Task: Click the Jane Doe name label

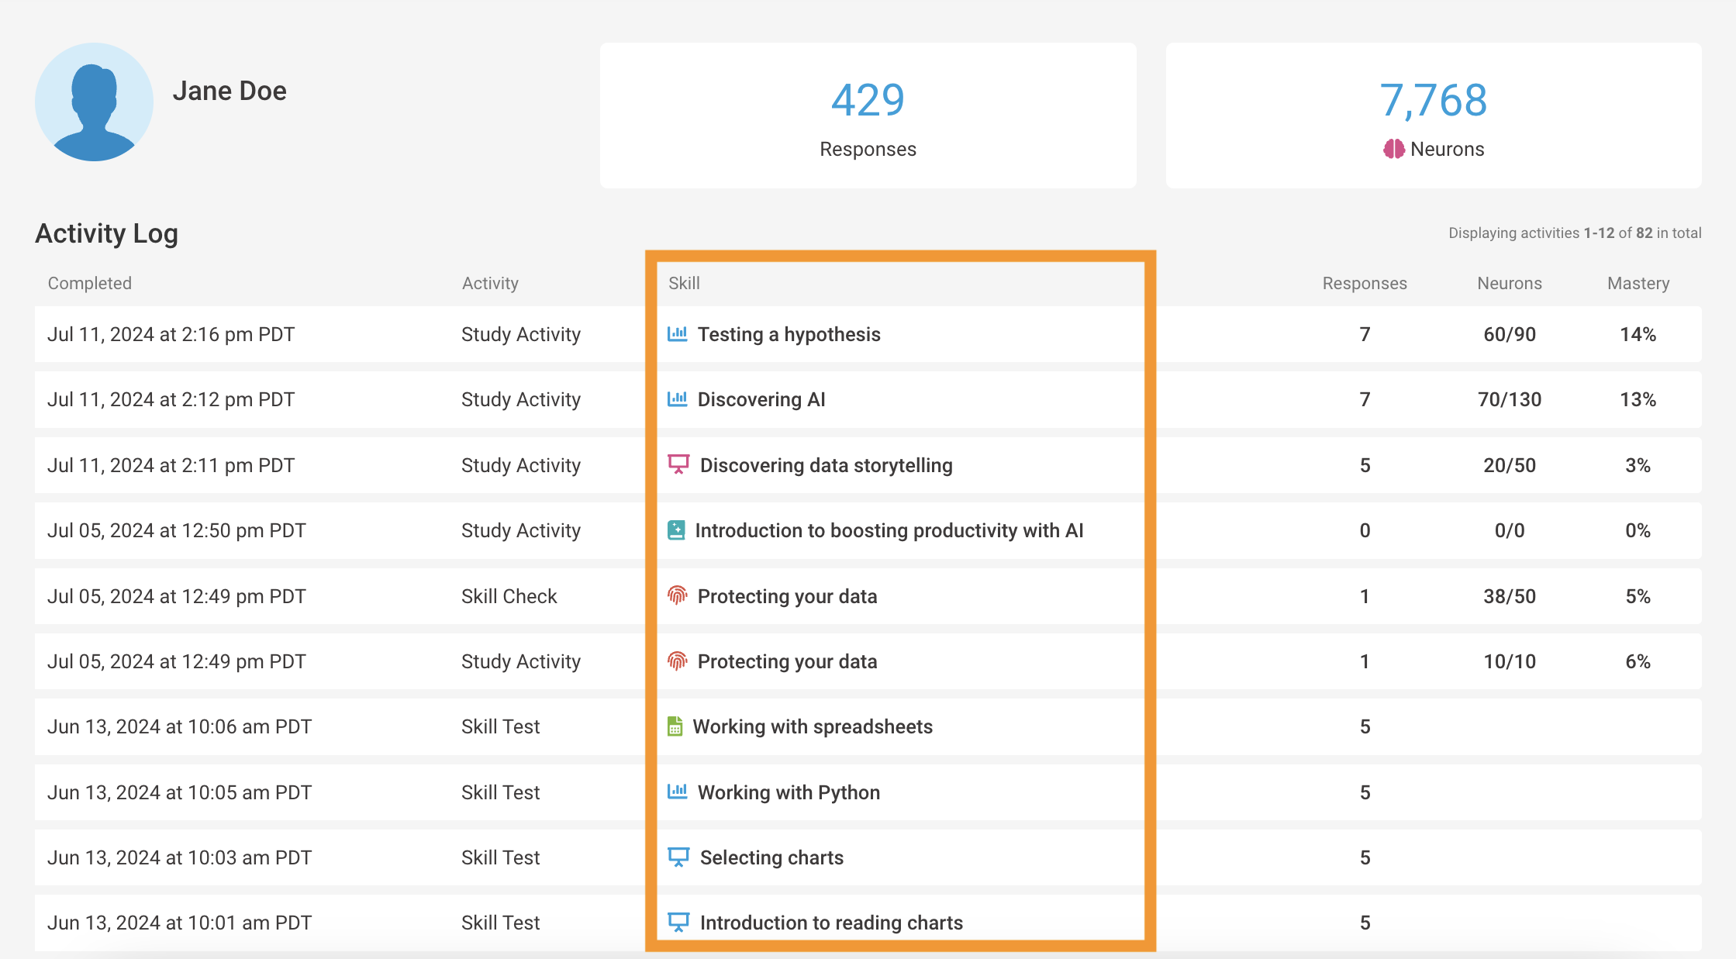Action: [x=230, y=90]
